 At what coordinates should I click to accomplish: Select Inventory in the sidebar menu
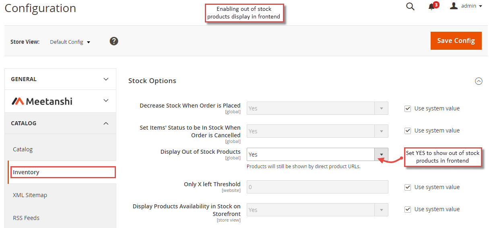(x=63, y=172)
